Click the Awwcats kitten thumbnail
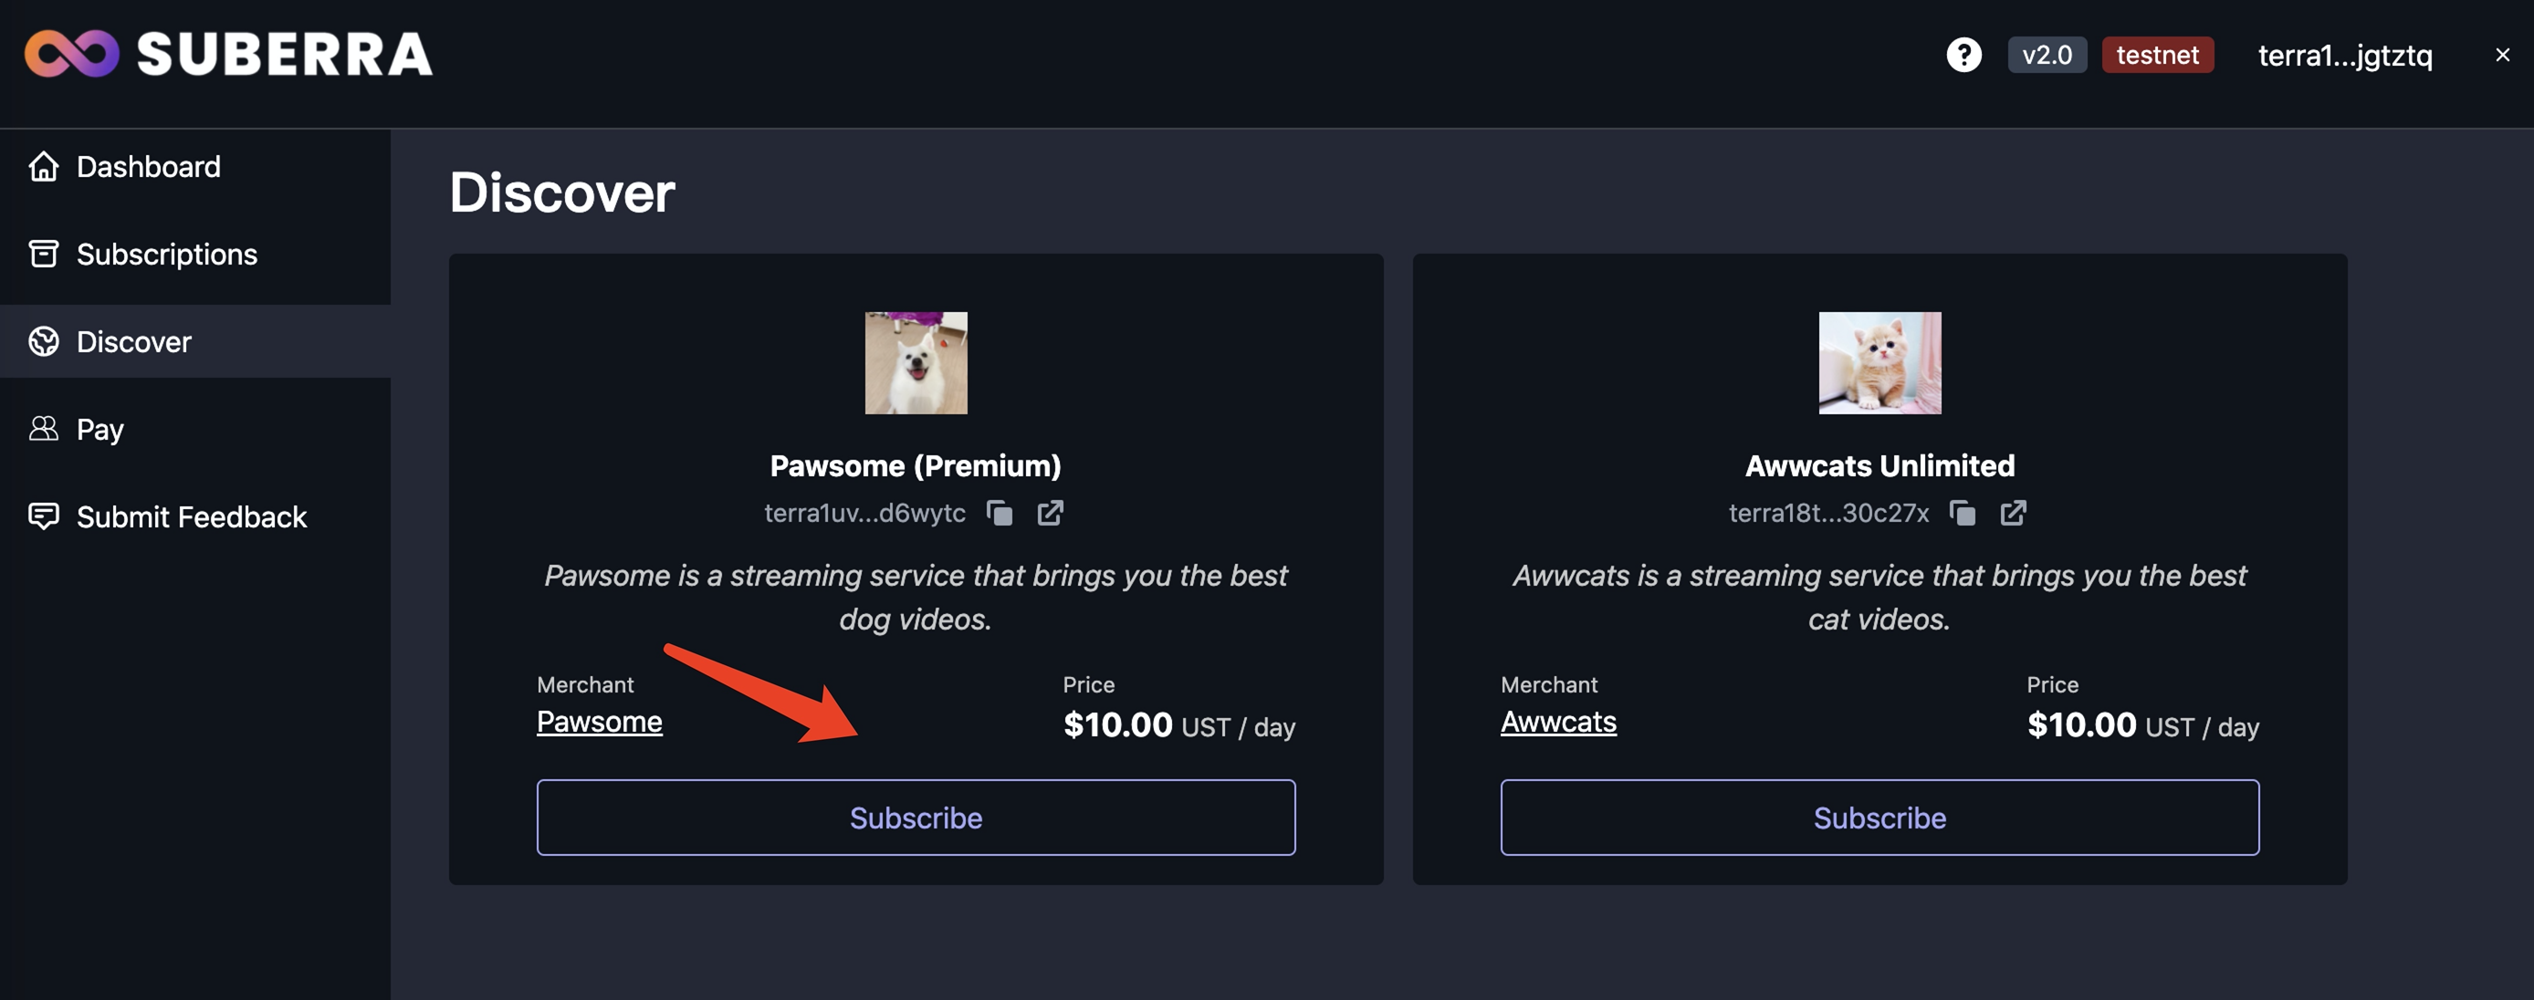The image size is (2534, 1000). (x=1879, y=363)
